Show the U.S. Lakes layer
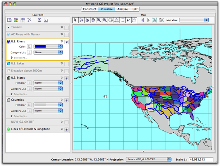 click(x=66, y=64)
